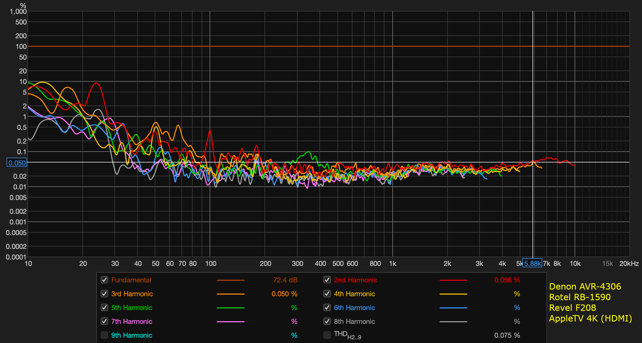
Task: Click the AppleTV 4K (HDMI) annotation
Action: click(x=591, y=318)
